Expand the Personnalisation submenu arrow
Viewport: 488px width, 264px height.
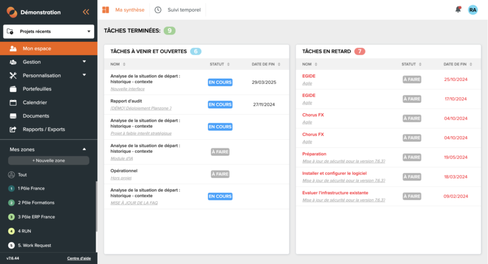[x=84, y=75]
